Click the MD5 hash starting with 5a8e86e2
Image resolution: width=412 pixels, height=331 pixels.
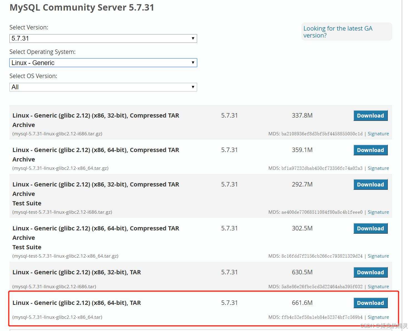click(322, 287)
